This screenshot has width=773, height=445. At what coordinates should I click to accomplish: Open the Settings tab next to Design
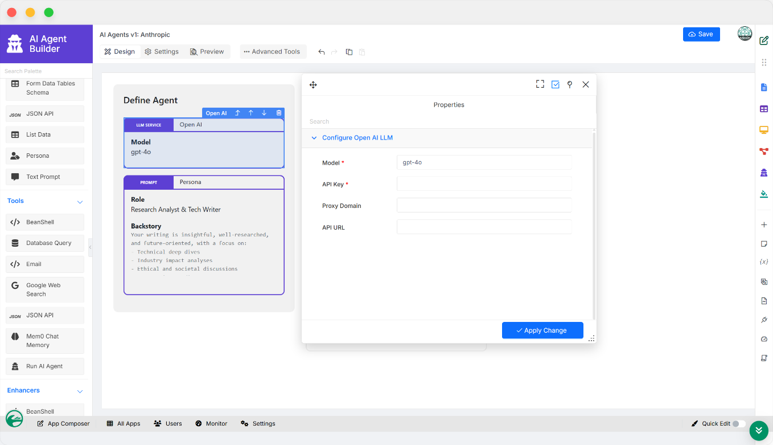pyautogui.click(x=162, y=52)
